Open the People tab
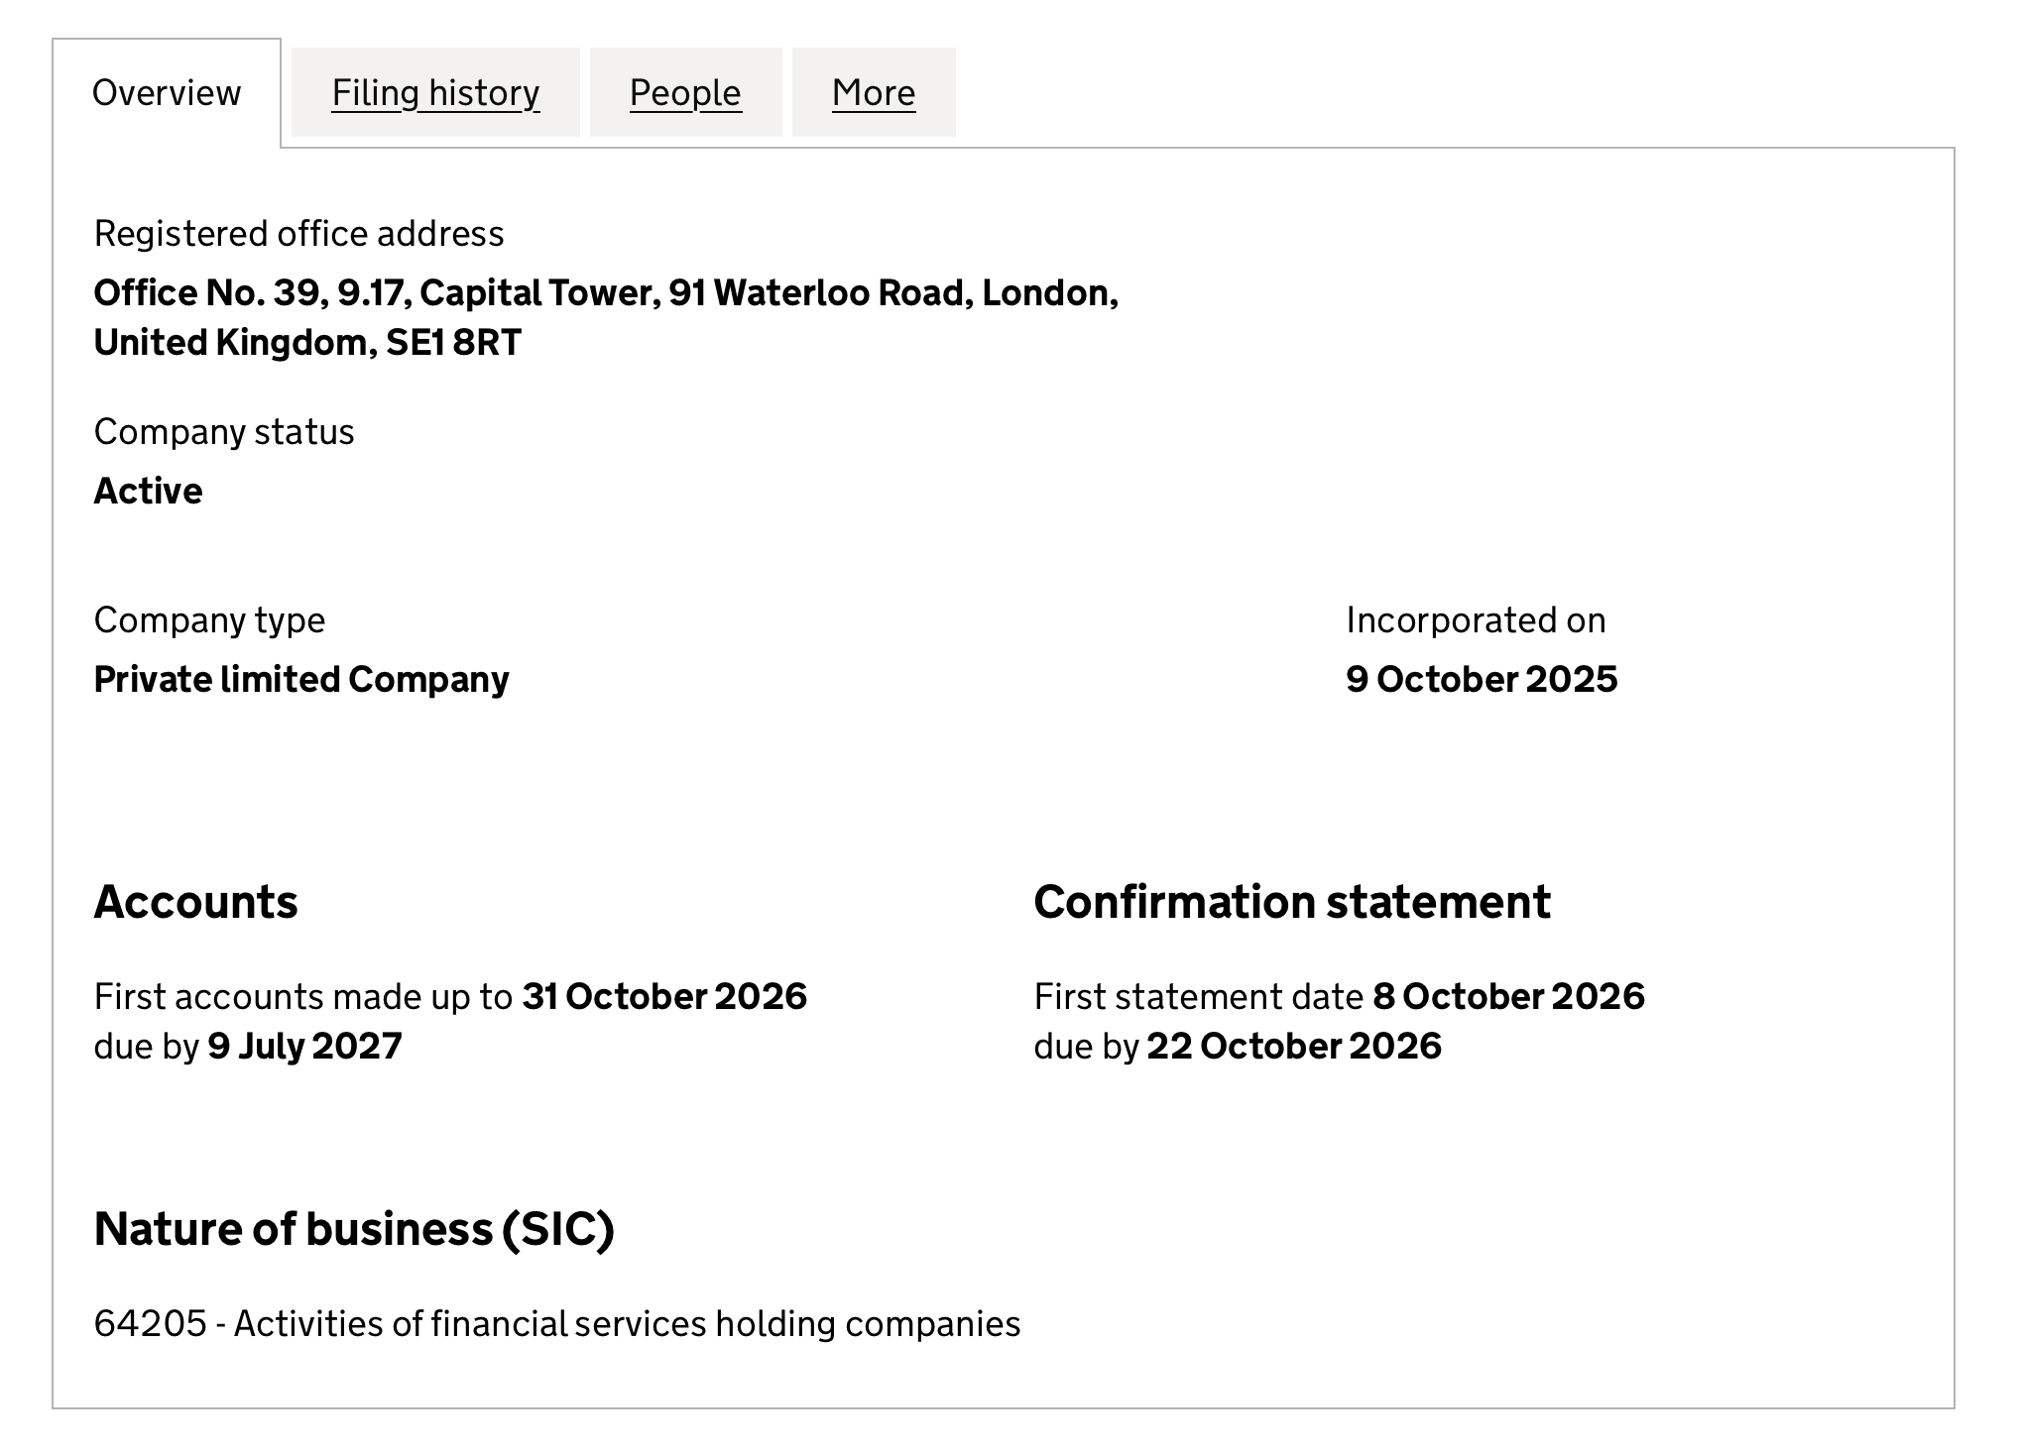 click(x=685, y=93)
